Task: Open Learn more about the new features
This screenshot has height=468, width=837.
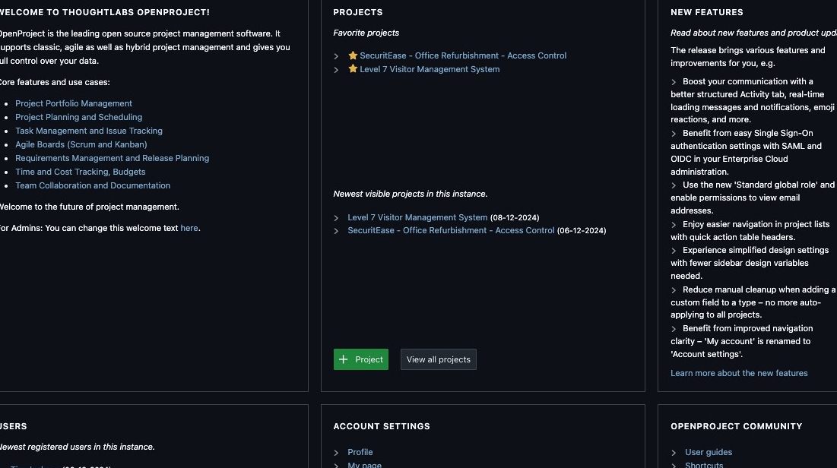Action: [739, 373]
